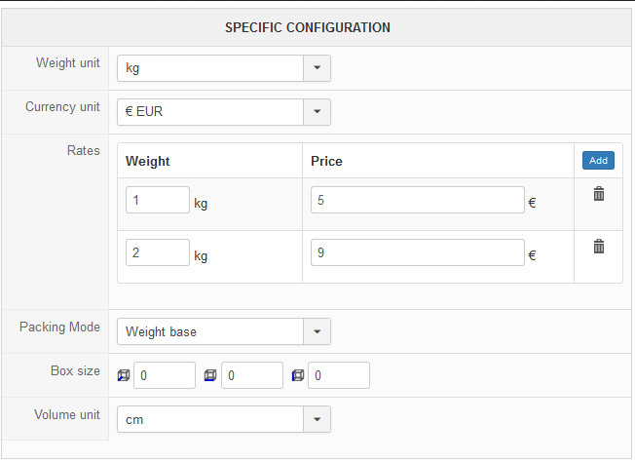Select the Weight base packing field
The image size is (635, 462).
210,331
